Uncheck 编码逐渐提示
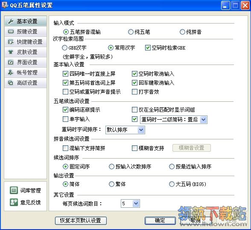The height and width of the screenshot is (230, 251). pos(65,109)
